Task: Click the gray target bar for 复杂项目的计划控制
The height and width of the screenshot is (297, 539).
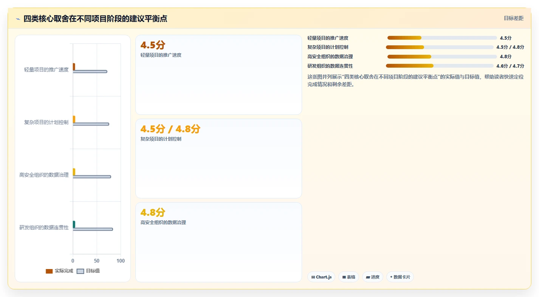Action: 91,124
